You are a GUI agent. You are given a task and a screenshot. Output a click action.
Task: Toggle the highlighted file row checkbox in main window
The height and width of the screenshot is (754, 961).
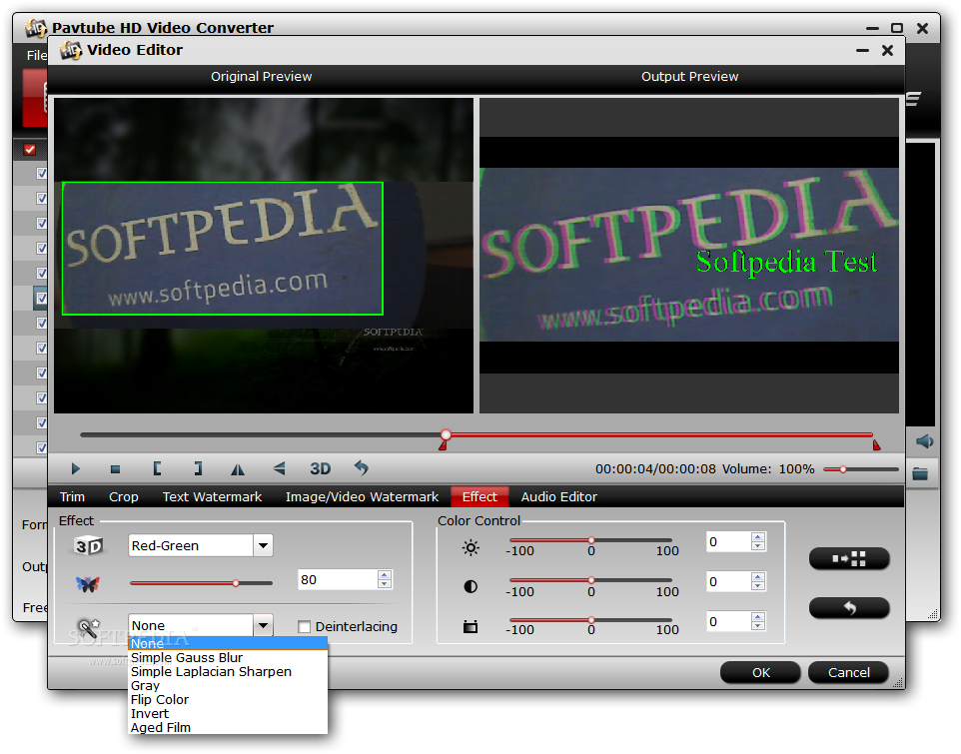(x=41, y=298)
